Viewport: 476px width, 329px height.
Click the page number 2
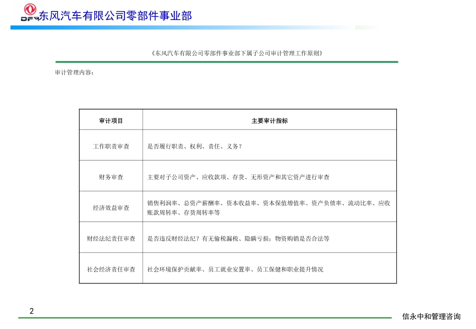[32, 311]
